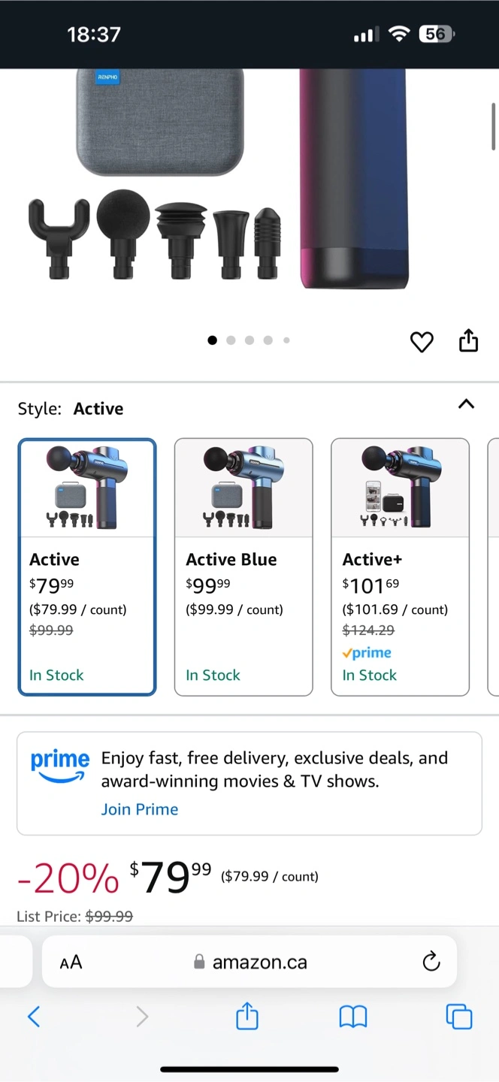
Task: Add product to wish list heart icon
Action: tap(422, 342)
